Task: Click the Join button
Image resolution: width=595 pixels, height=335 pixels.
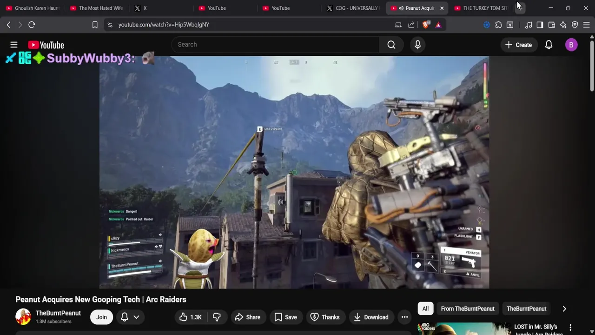Action: (x=101, y=317)
